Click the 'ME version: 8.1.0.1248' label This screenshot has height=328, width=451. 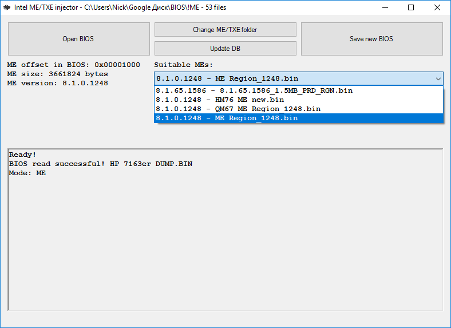pyautogui.click(x=58, y=83)
